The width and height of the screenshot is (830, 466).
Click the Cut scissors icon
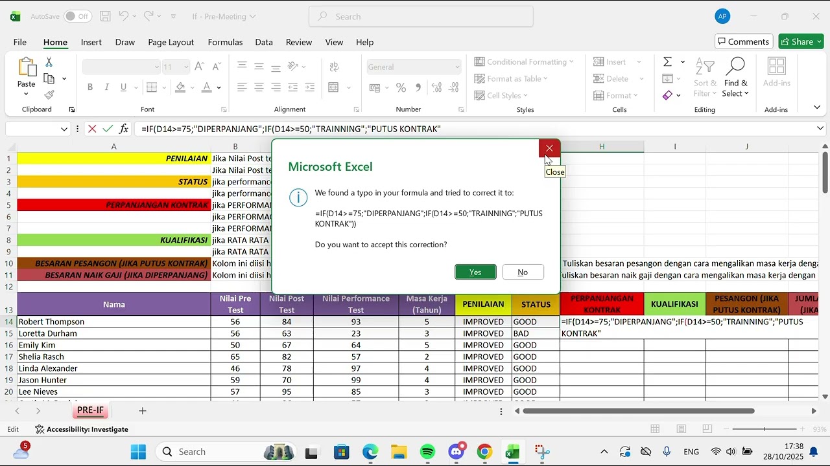pos(49,62)
